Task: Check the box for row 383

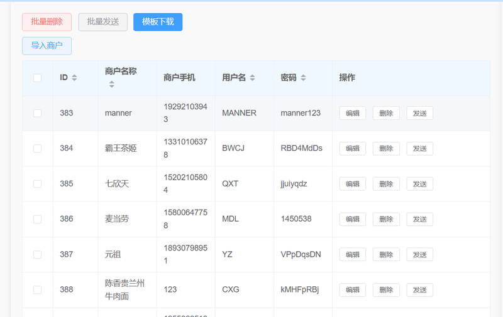Action: 37,113
